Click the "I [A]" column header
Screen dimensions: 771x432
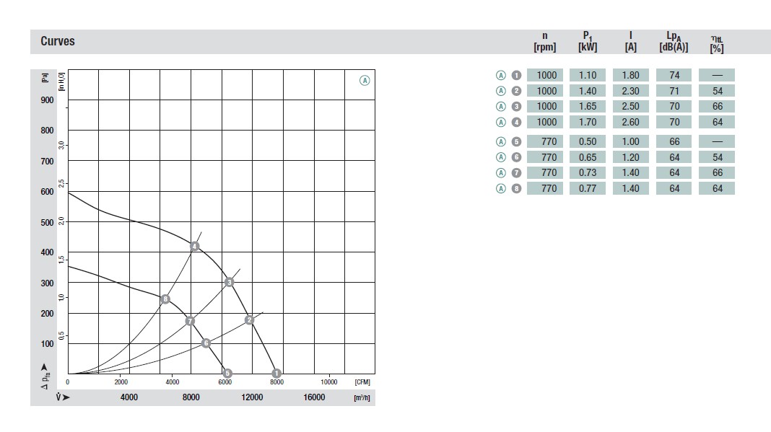coord(630,42)
